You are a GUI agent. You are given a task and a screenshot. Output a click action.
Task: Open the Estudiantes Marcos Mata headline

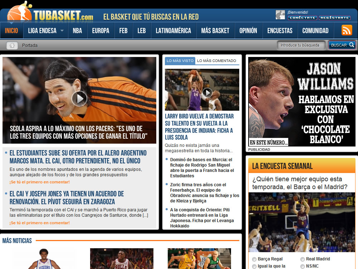78,157
